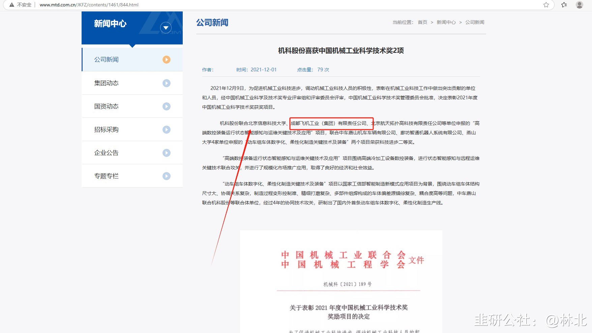
Task: Click the arrow icon beside 招标采购
Action: 167,130
